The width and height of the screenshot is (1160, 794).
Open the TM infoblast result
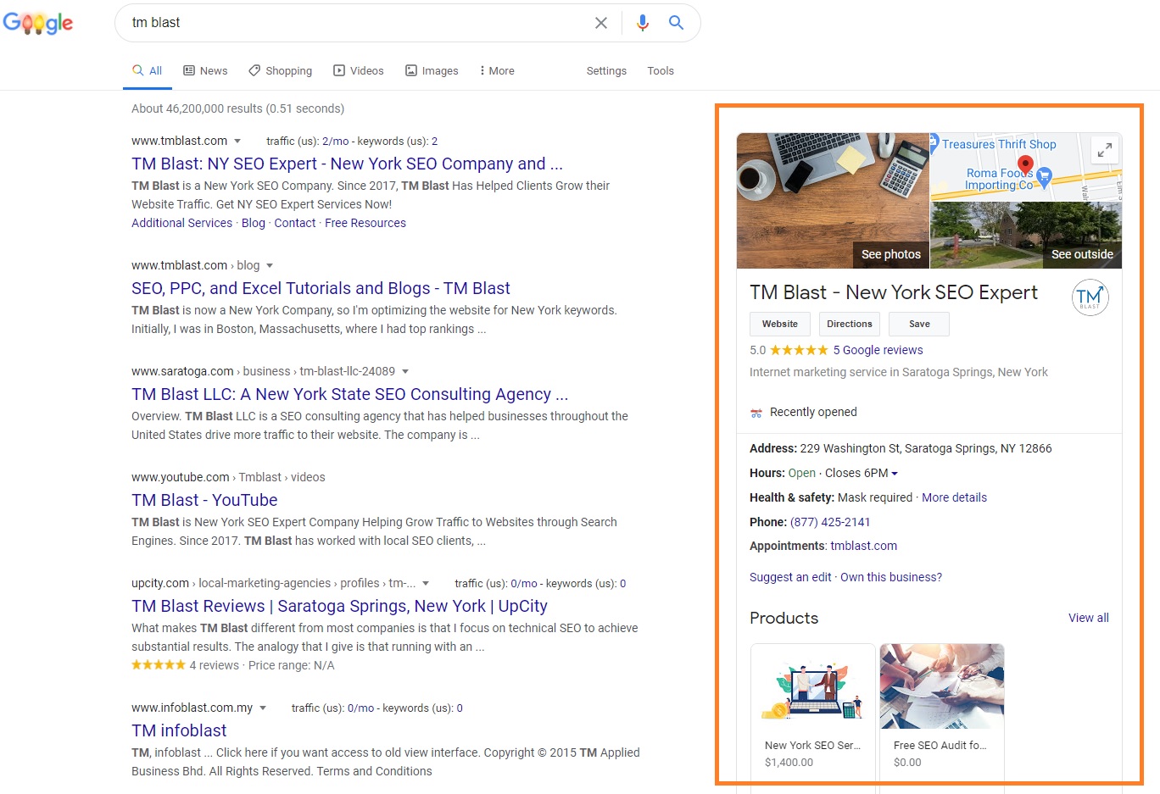[179, 730]
